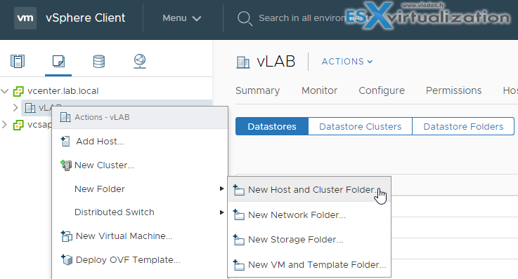Click the search magnifier icon
This screenshot has width=518, height=279.
(245, 18)
